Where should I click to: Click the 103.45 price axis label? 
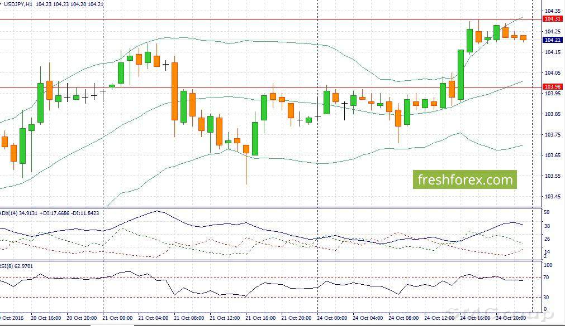pyautogui.click(x=552, y=197)
